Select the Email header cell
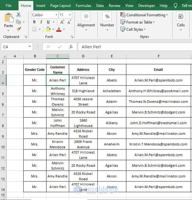 pyautogui.click(x=158, y=70)
